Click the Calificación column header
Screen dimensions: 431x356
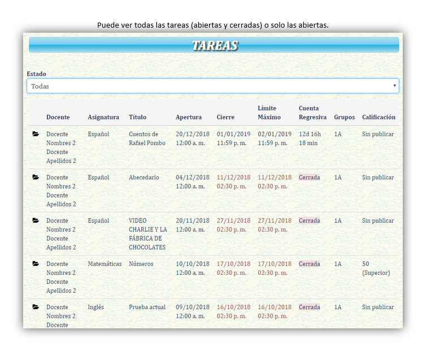378,117
